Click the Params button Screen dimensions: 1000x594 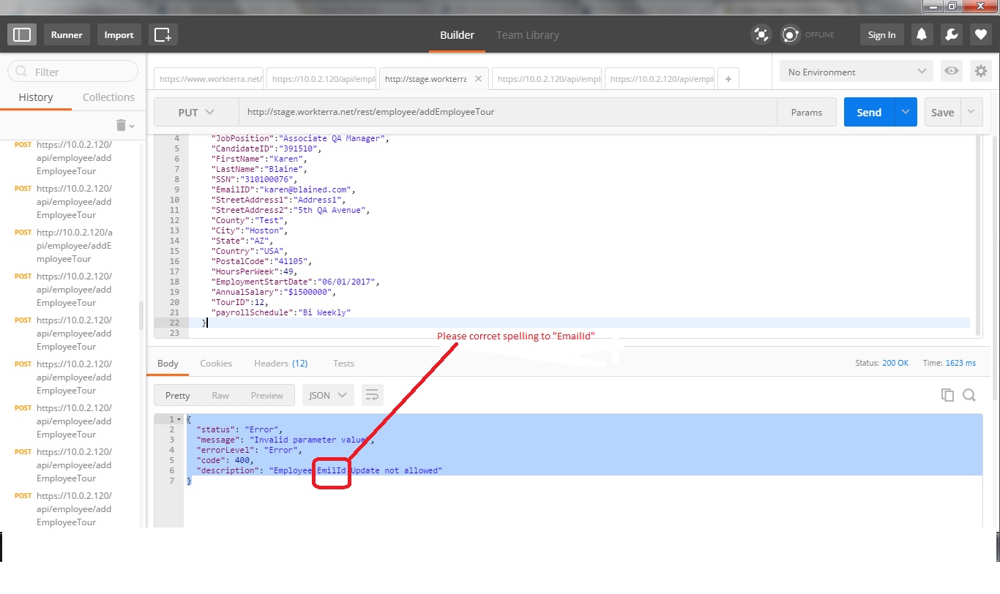(806, 113)
